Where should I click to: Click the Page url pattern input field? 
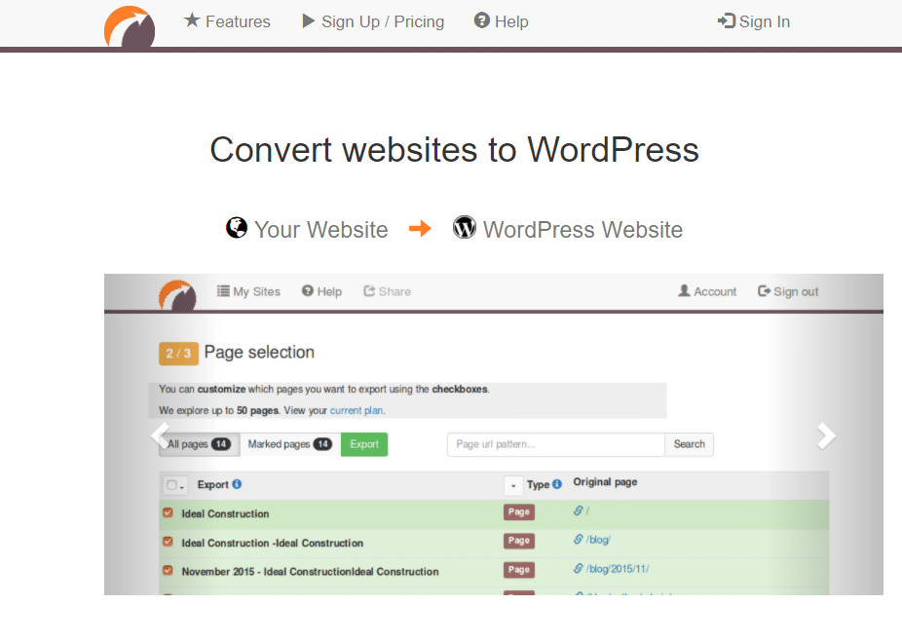(555, 444)
